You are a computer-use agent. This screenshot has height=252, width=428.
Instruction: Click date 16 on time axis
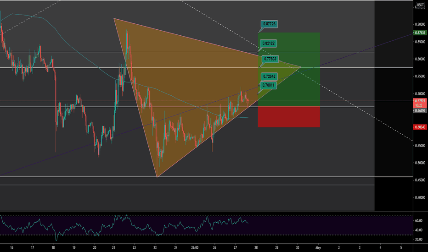tap(12, 247)
